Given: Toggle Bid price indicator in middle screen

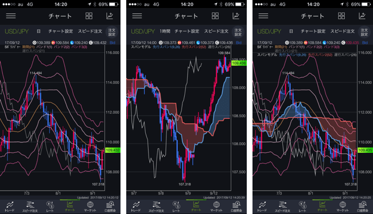Looking at the screenshot, I should [x=239, y=43].
